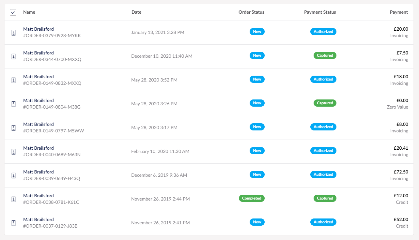The width and height of the screenshot is (419, 240).
Task: Click the receipt icon beside #ORDER-0040-0689-M63N
Action: tap(13, 151)
